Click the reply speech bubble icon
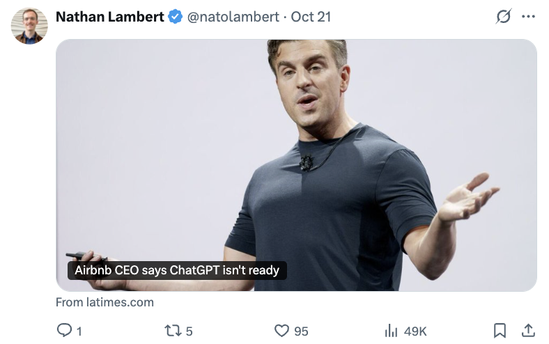This screenshot has height=344, width=549. coord(63,331)
